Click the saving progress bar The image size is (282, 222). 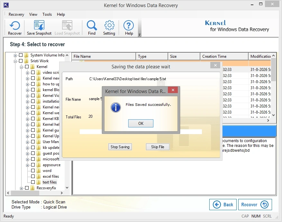(141, 132)
